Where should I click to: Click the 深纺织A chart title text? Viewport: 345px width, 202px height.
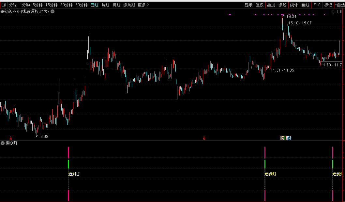pyautogui.click(x=25, y=12)
